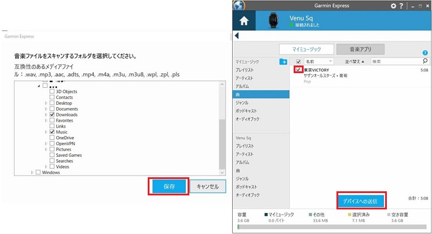Open the help question mark in title bar
432x234 pixels.
401,6
